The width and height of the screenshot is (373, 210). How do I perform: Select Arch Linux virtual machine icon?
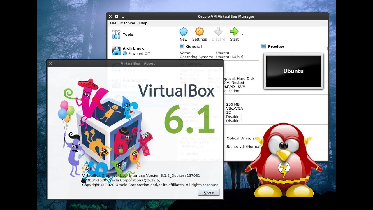[116, 51]
